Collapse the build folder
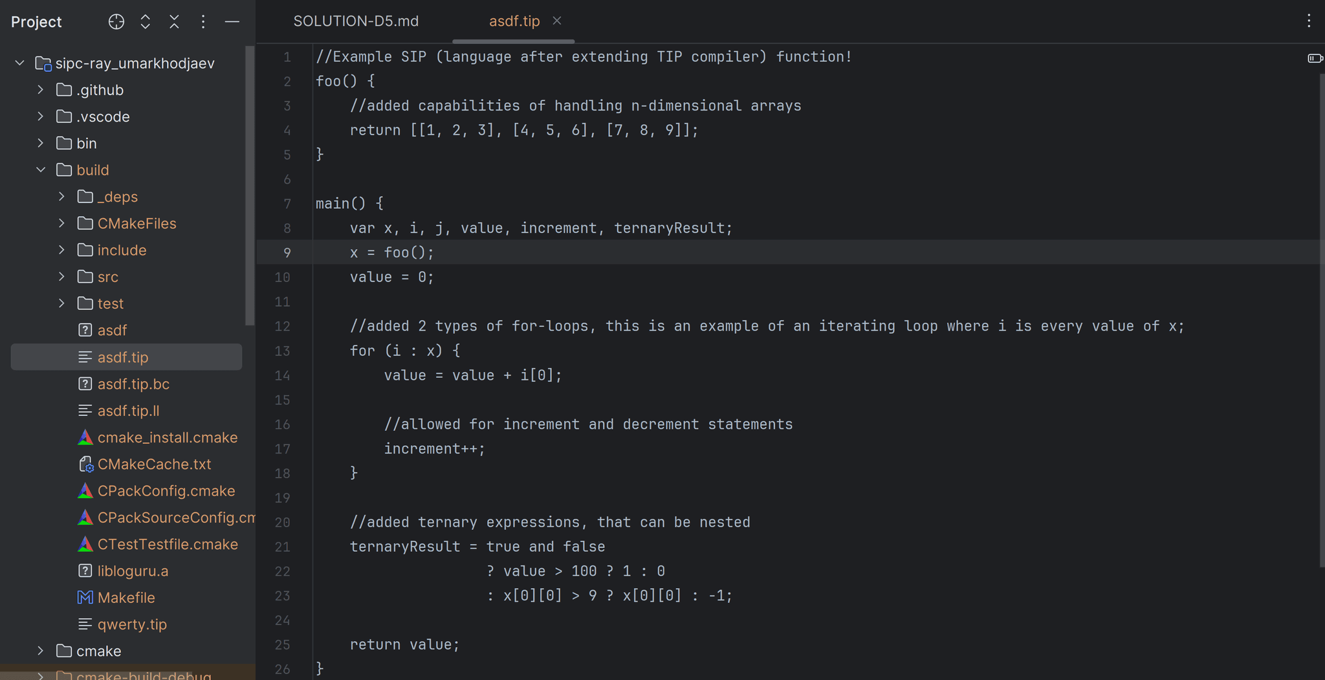 (41, 170)
